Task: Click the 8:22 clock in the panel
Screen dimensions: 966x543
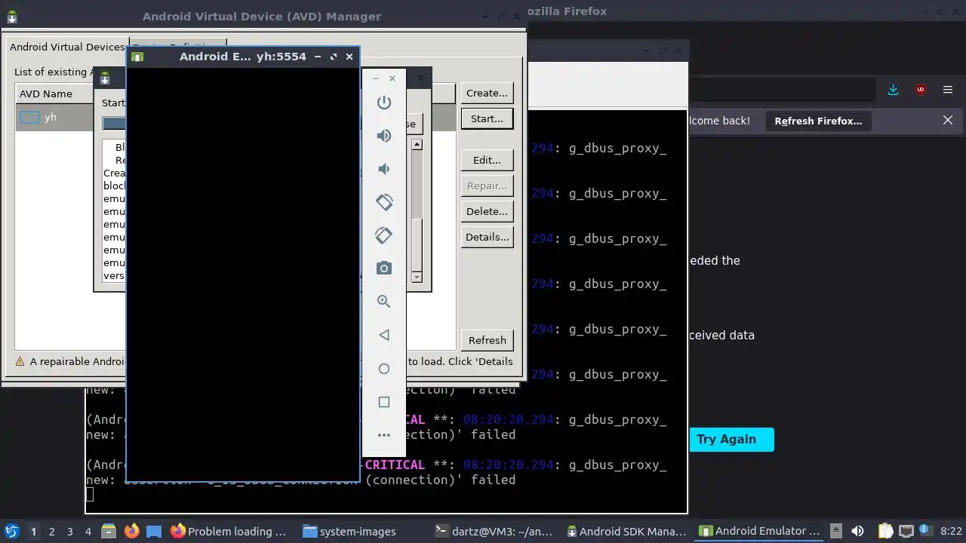Action: tap(951, 531)
